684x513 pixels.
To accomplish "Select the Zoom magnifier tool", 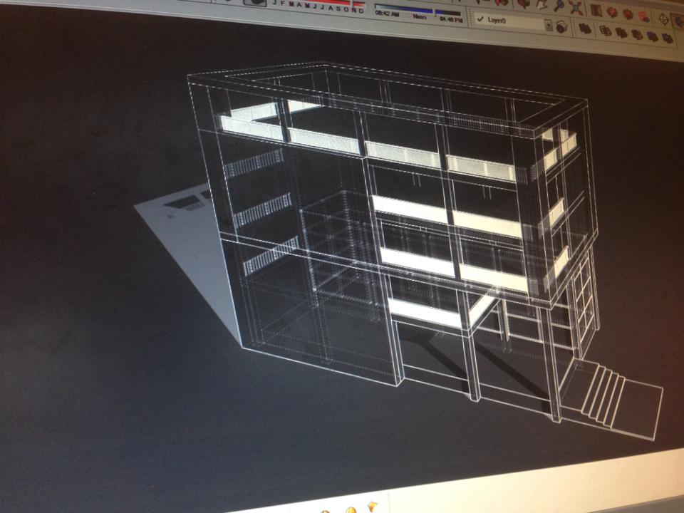I will 559,6.
